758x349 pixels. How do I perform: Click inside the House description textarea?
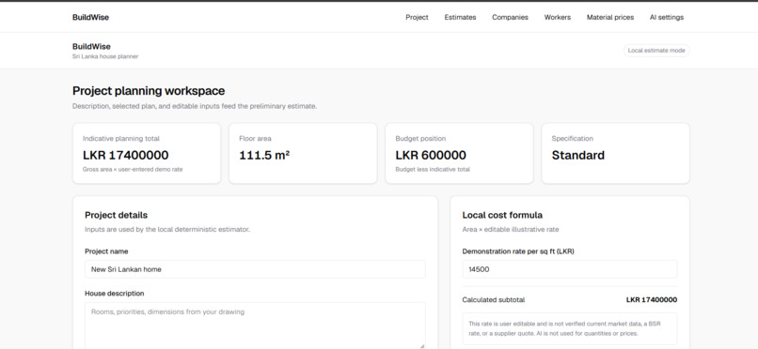[x=255, y=326]
